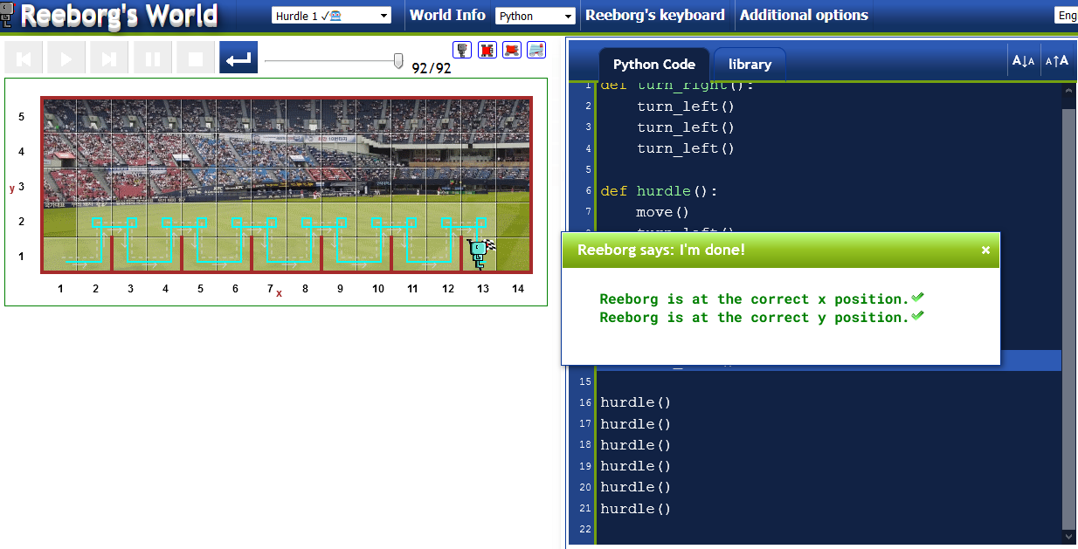Image resolution: width=1078 pixels, height=549 pixels.
Task: Click the red side-view robot icon
Action: (x=513, y=50)
